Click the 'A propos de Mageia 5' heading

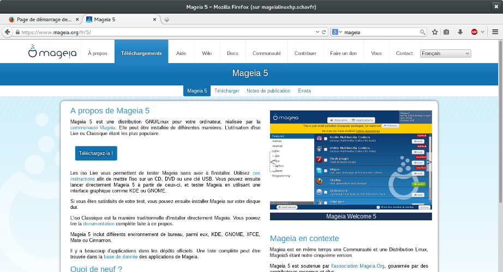click(110, 111)
